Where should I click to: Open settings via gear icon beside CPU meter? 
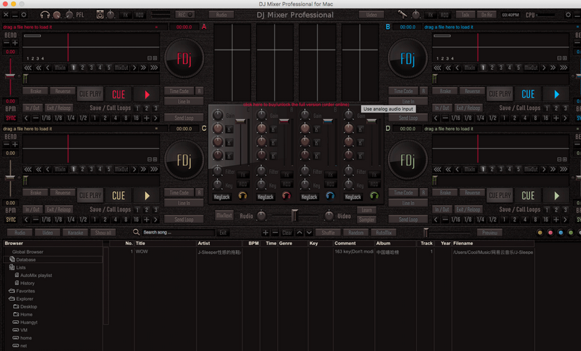(x=568, y=15)
